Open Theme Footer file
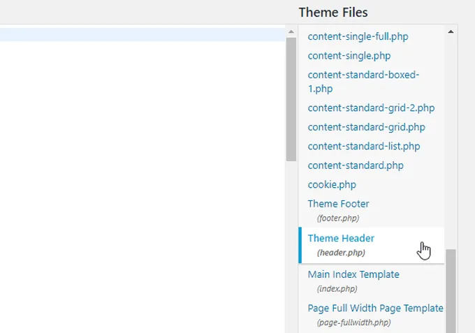The width and height of the screenshot is (475, 333). tap(338, 204)
